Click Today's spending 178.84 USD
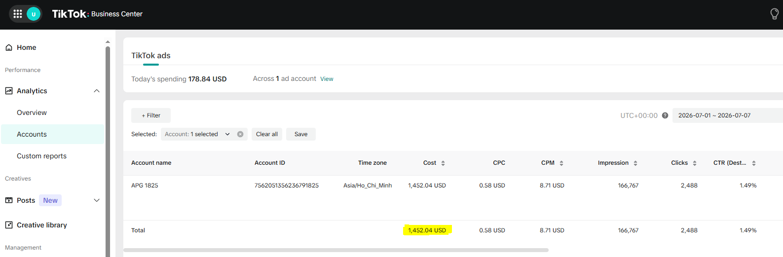Viewport: 783px width, 257px height. click(x=179, y=79)
